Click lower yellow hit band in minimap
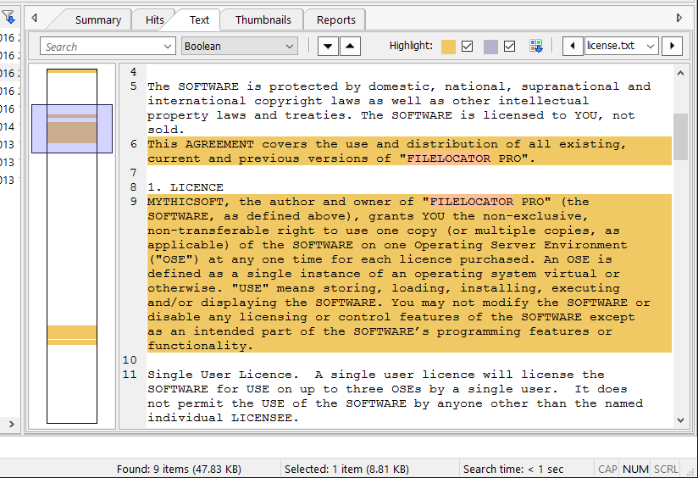Viewport: 698px width, 478px height. pyautogui.click(x=72, y=332)
